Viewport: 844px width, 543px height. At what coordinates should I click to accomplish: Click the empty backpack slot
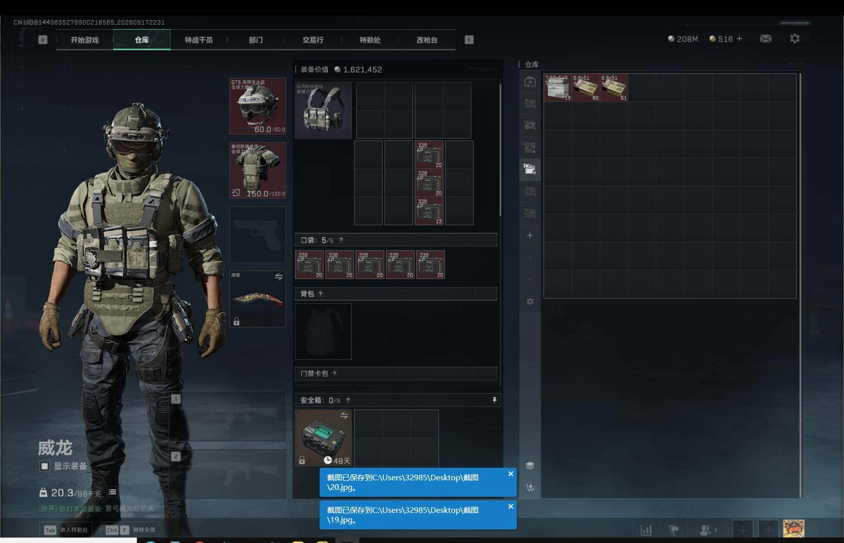[323, 331]
